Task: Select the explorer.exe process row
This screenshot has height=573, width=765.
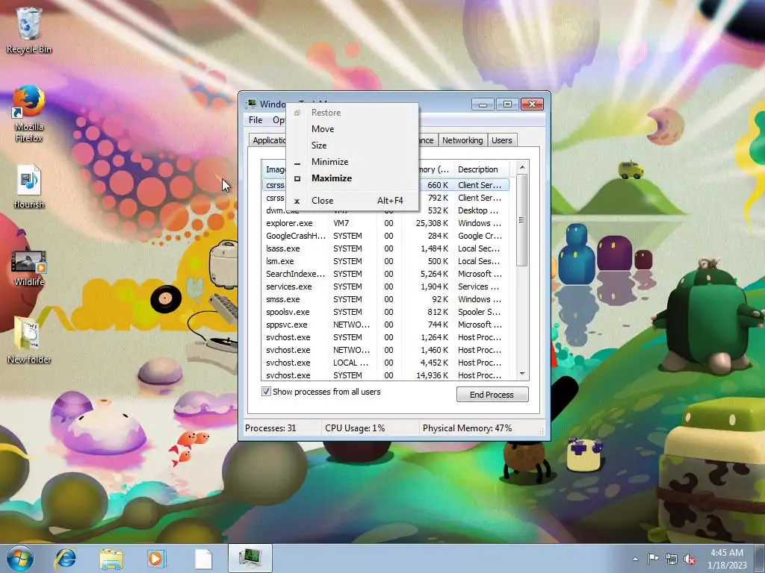Action: 385,223
